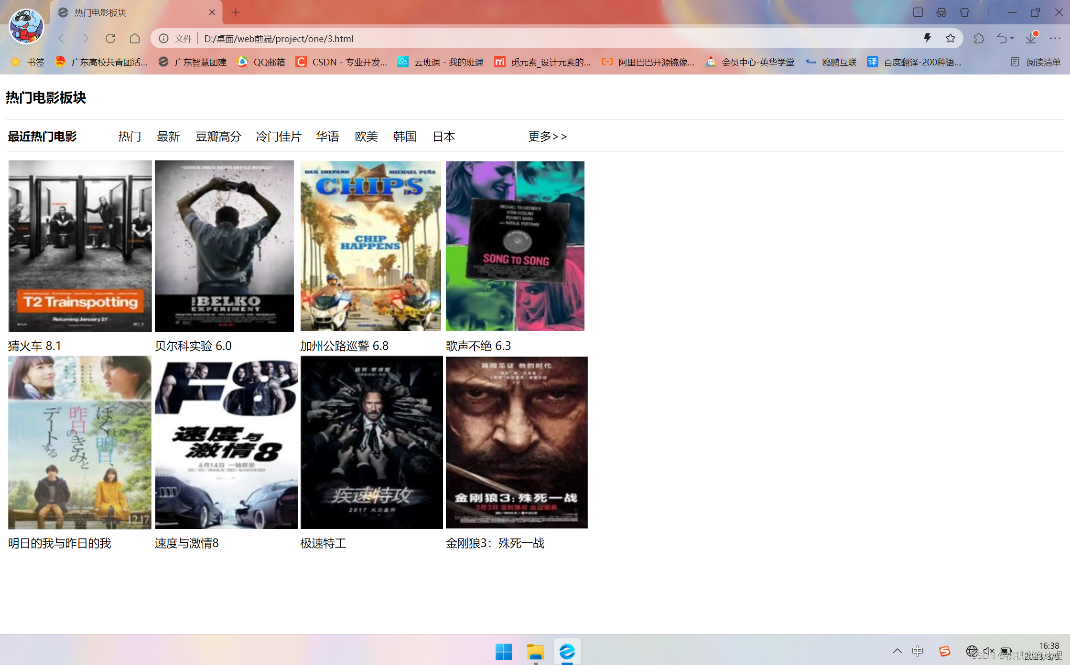Click the address bar URL field

pyautogui.click(x=557, y=39)
